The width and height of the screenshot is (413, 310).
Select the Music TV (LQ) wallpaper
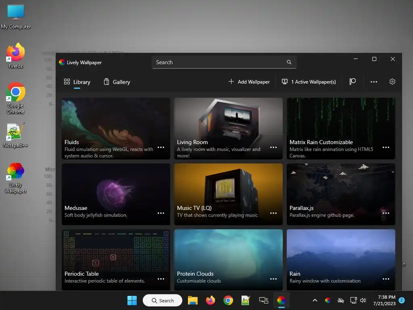click(228, 194)
